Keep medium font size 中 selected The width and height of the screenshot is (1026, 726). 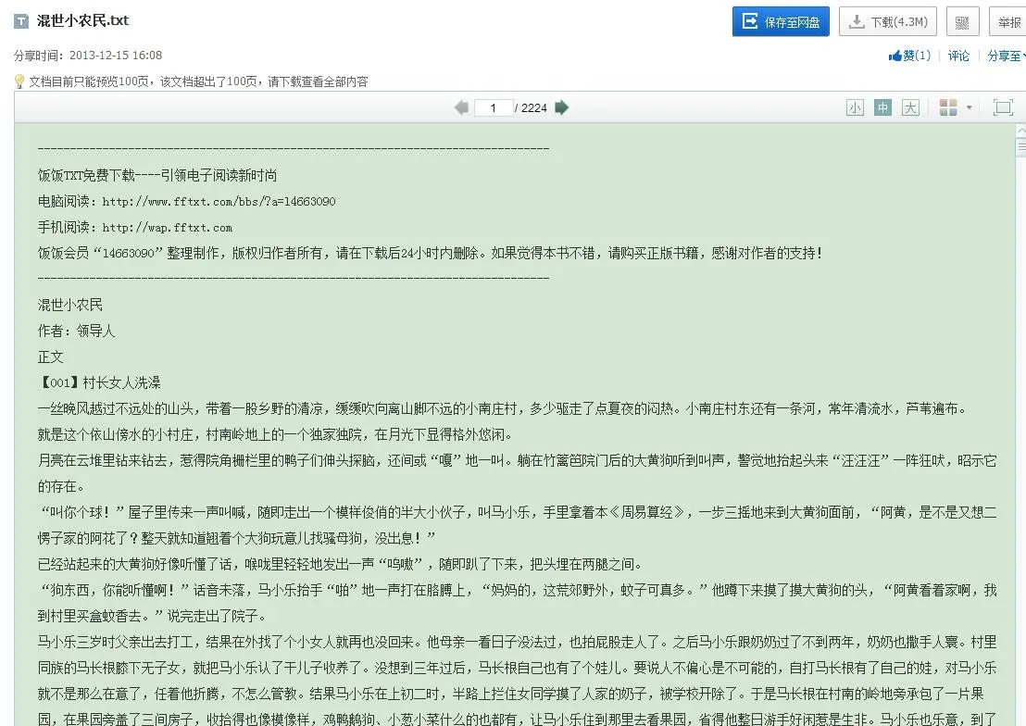click(882, 107)
